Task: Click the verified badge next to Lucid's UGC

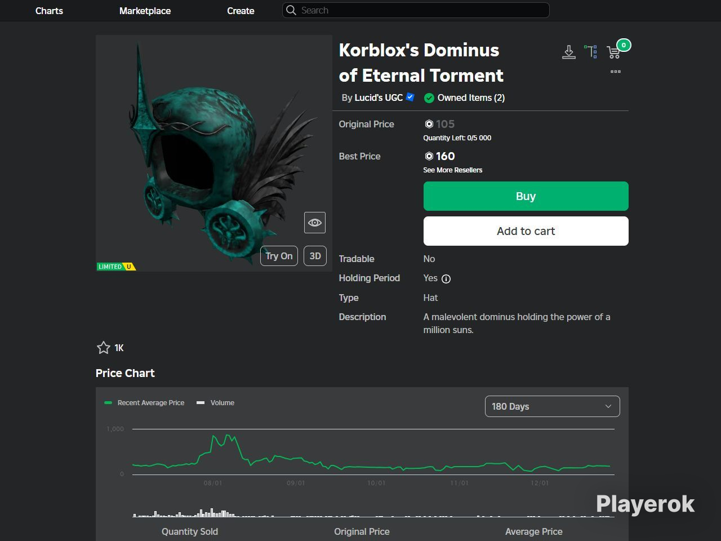Action: 410,97
